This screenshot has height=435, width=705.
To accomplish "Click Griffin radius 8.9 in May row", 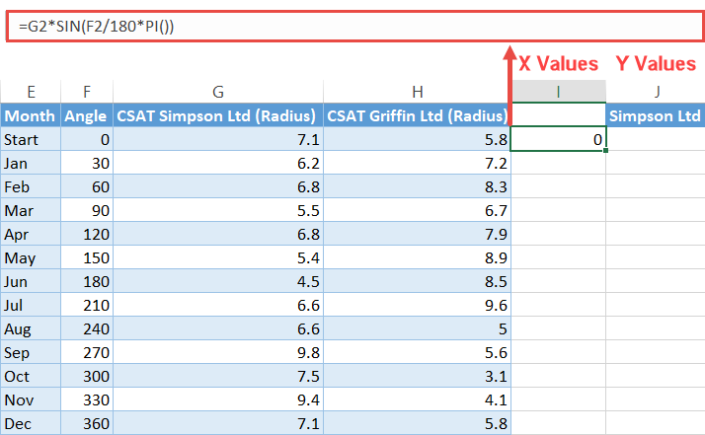I will [418, 258].
